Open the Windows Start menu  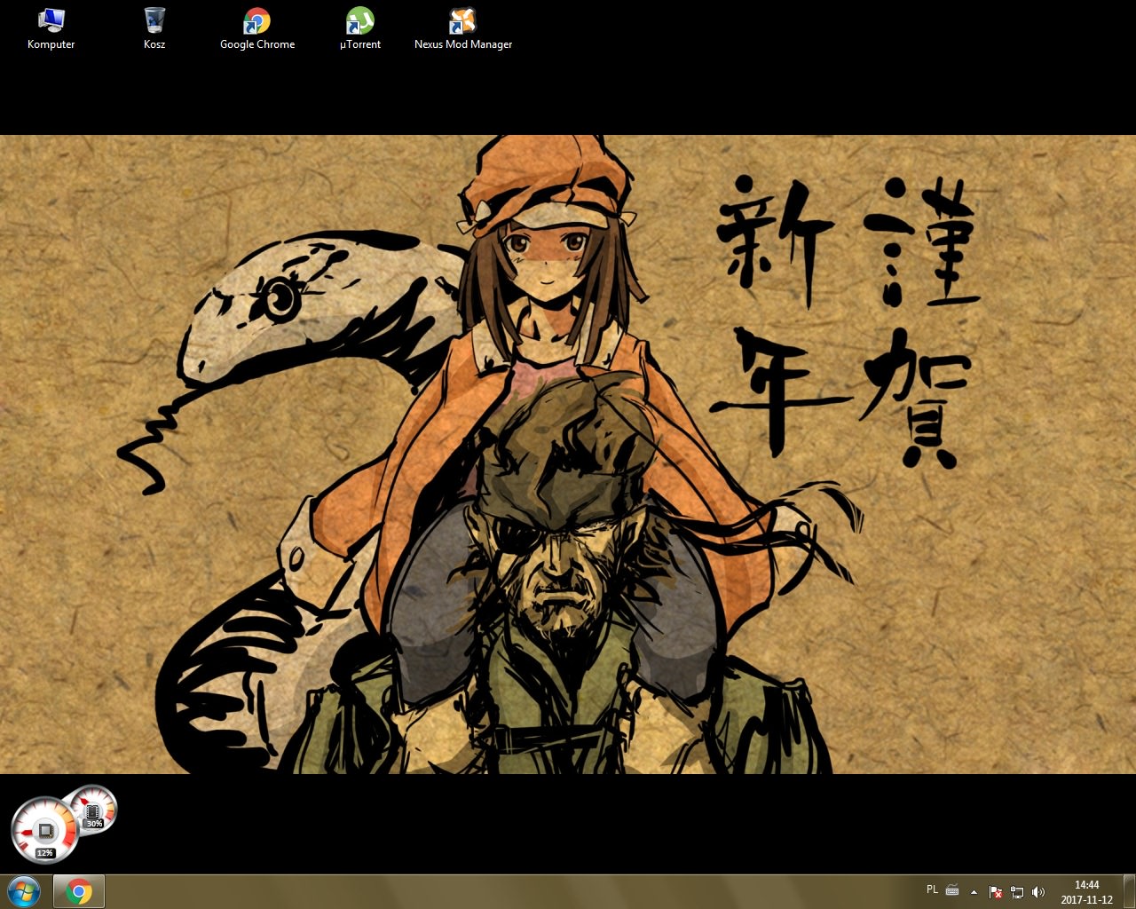(23, 891)
